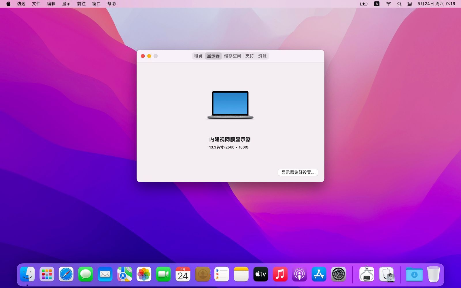Switch to the 概览 tab
This screenshot has width=461, height=288.
pyautogui.click(x=198, y=56)
